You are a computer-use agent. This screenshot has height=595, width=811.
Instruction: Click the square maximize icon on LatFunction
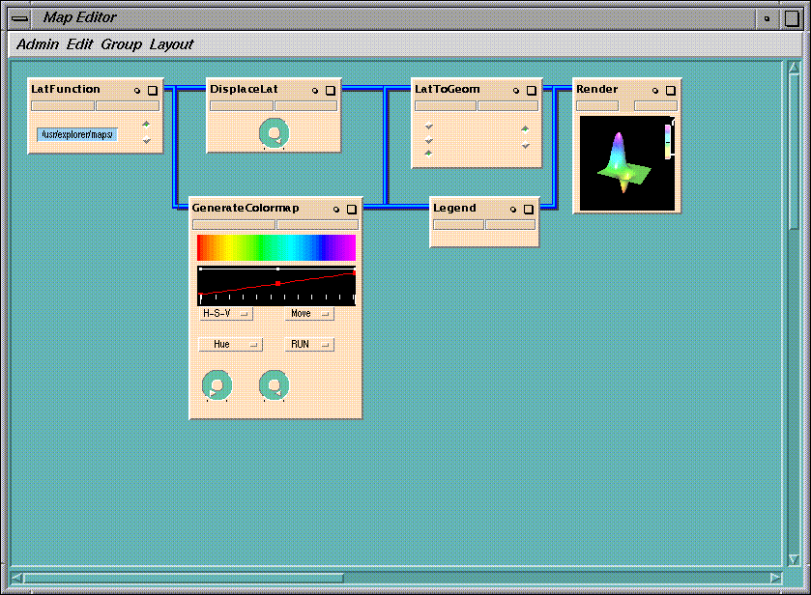(152, 90)
